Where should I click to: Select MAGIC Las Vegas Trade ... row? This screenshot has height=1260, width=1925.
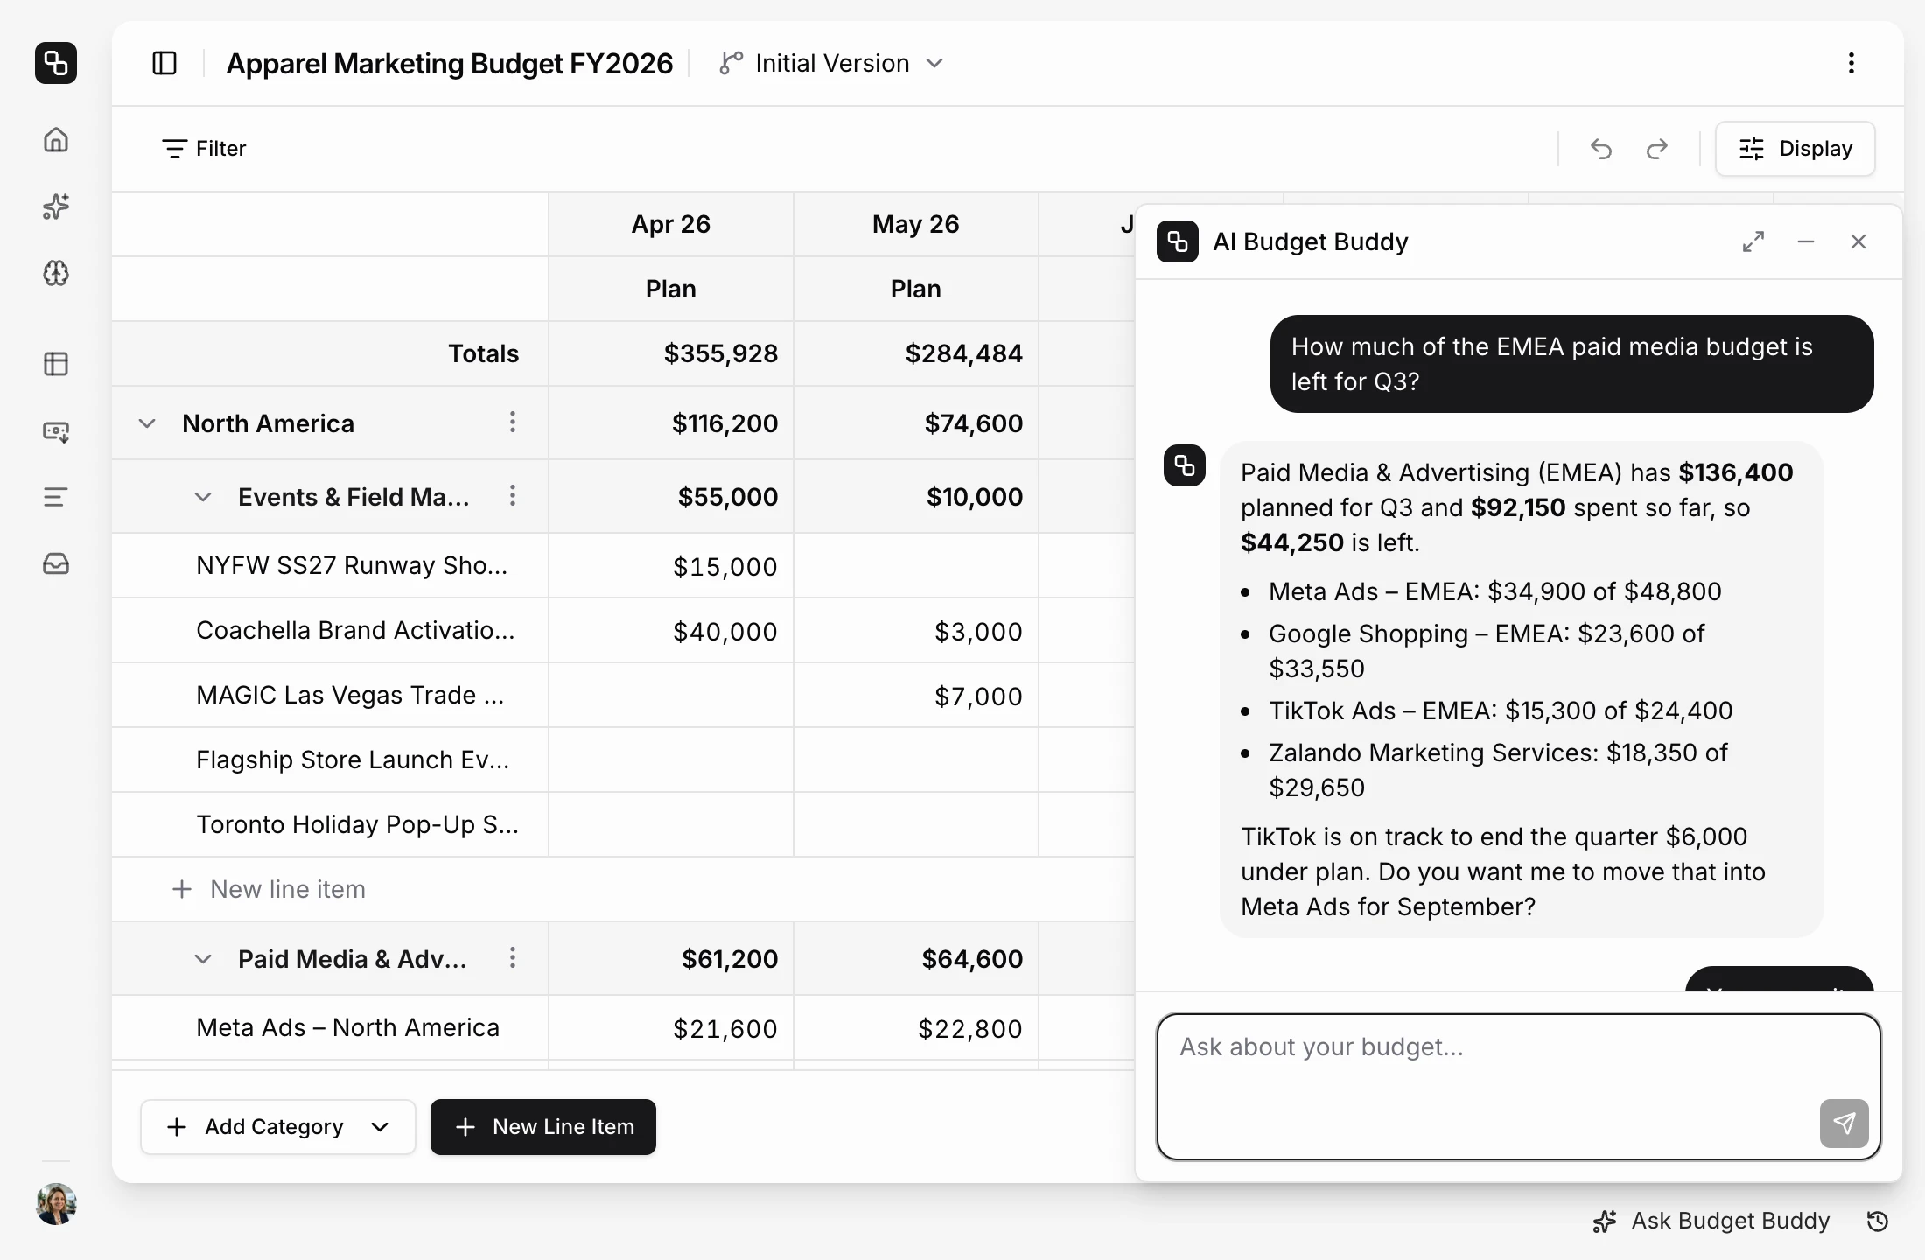[x=350, y=695]
